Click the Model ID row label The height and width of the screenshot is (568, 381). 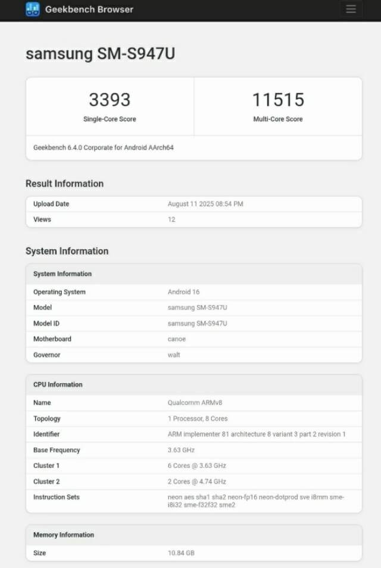pos(46,324)
